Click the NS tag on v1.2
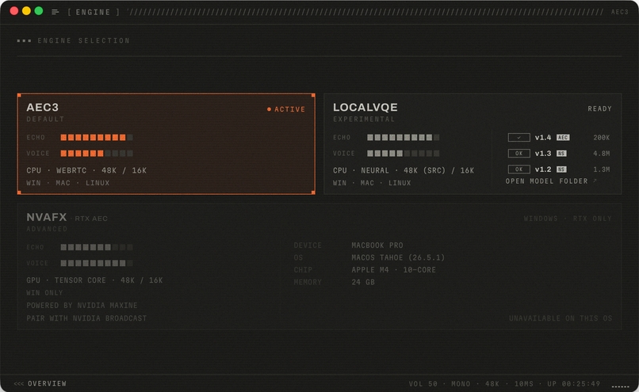639x392 pixels. (x=561, y=169)
